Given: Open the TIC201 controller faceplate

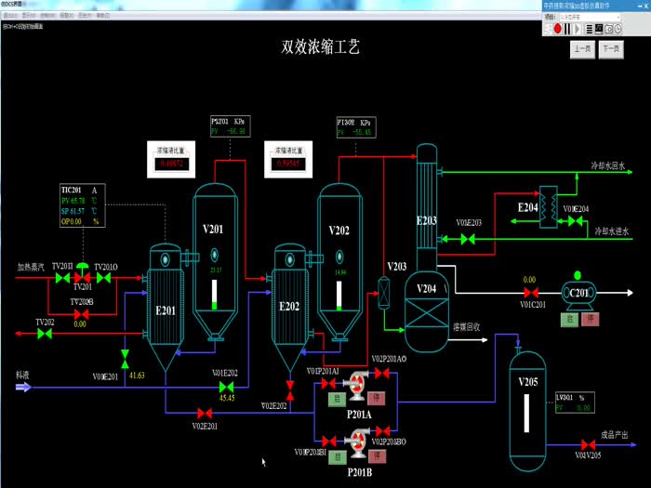Looking at the screenshot, I should (81, 205).
